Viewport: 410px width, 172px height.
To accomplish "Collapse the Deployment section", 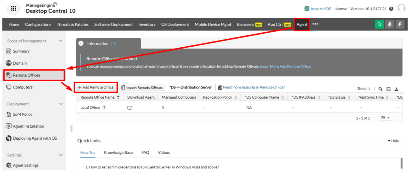I will tap(61, 104).
